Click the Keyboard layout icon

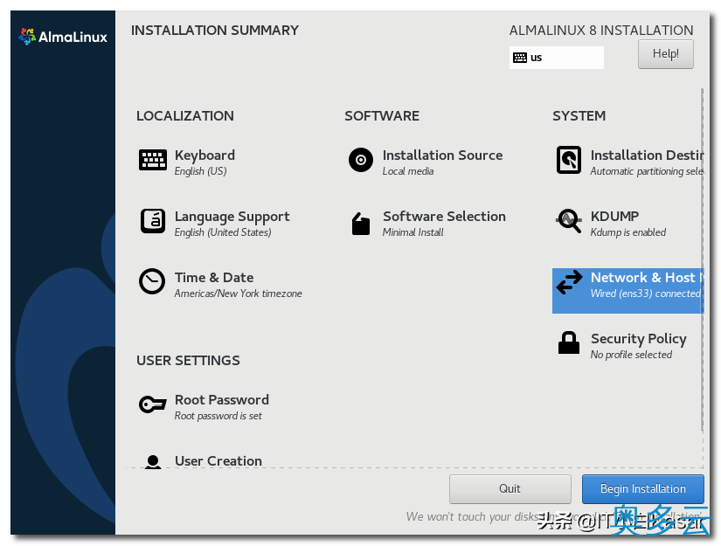(x=153, y=160)
